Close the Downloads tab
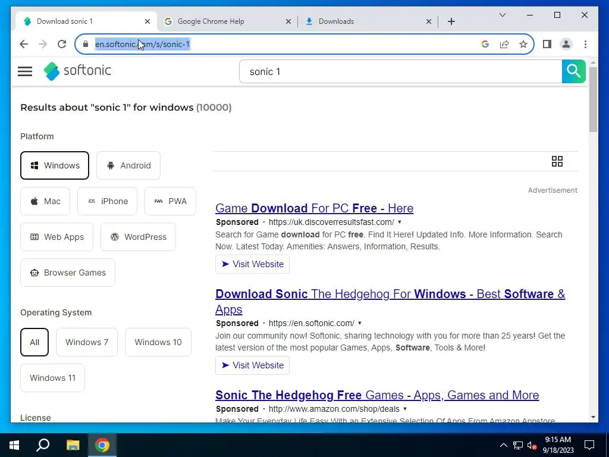 (429, 21)
